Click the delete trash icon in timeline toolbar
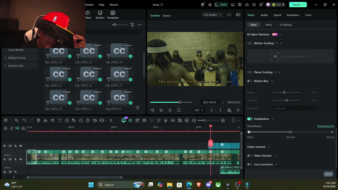 (38, 120)
